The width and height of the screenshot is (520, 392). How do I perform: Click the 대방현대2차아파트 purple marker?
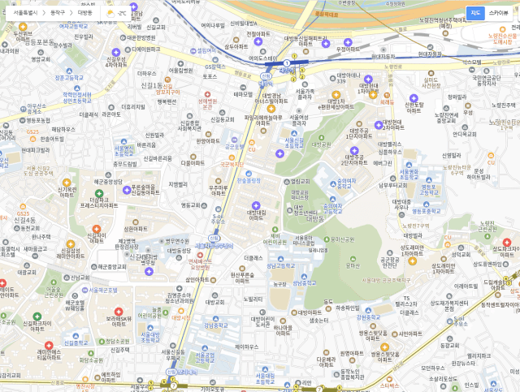point(379,125)
